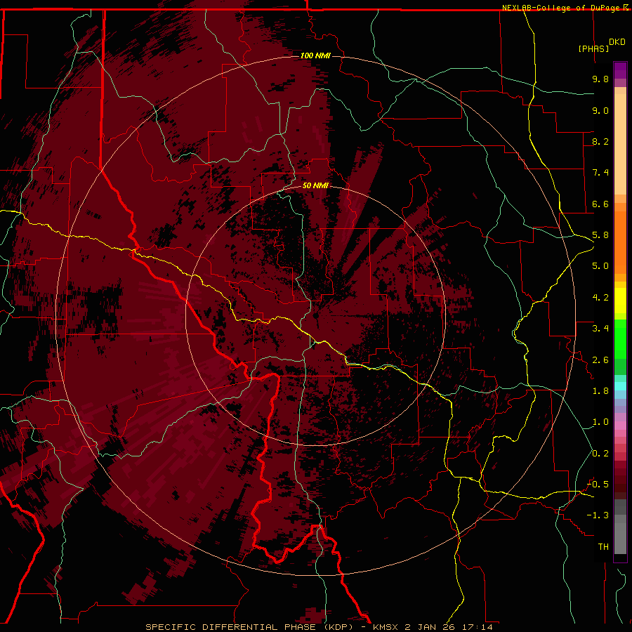Click the 1.8 color scale value
This screenshot has height=632, width=632.
click(x=600, y=391)
